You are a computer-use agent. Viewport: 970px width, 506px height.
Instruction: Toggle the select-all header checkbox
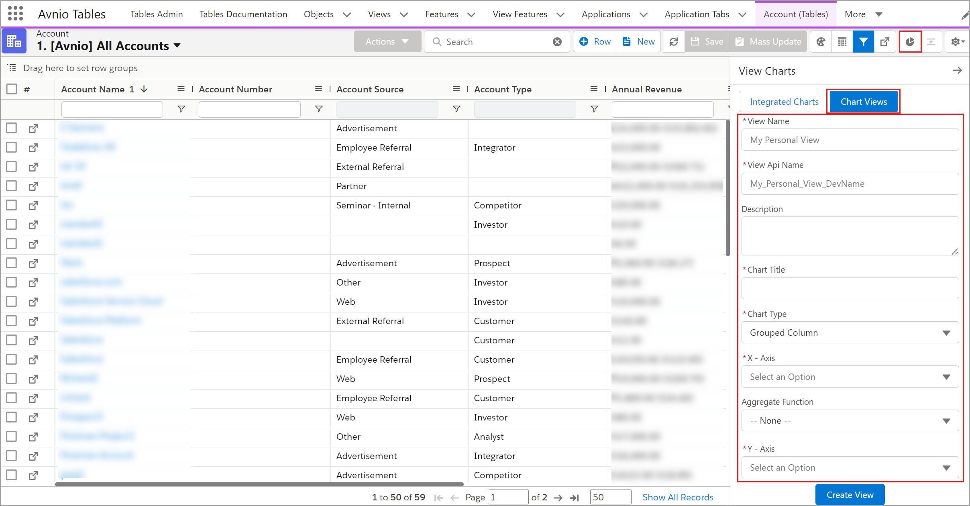coord(12,89)
